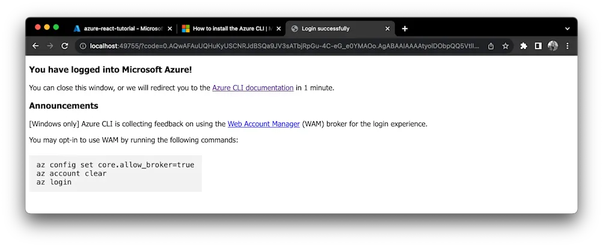Click the 'az login' command line
This screenshot has width=603, height=247.
point(54,182)
